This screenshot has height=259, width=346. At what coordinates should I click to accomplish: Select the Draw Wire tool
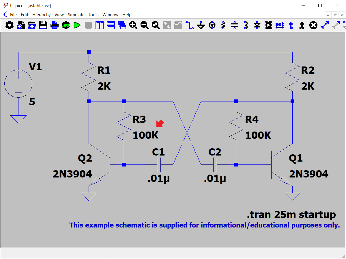click(x=190, y=25)
